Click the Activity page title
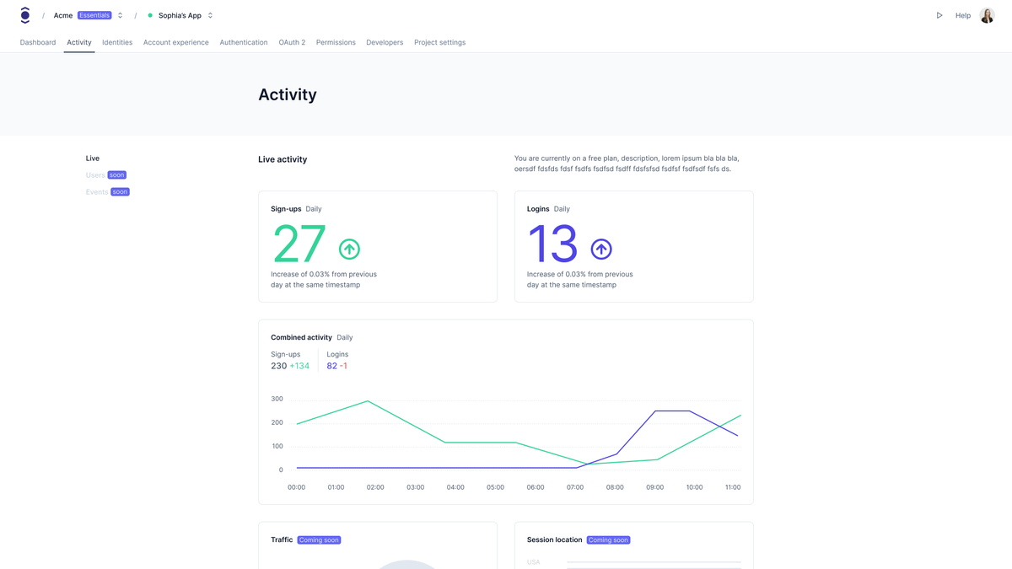The width and height of the screenshot is (1012, 569). tap(288, 94)
